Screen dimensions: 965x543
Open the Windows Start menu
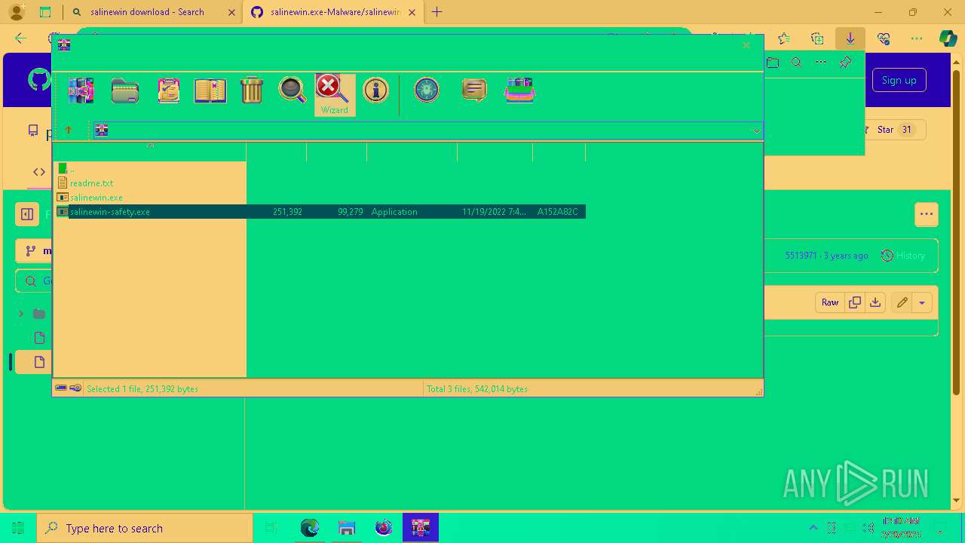click(18, 528)
